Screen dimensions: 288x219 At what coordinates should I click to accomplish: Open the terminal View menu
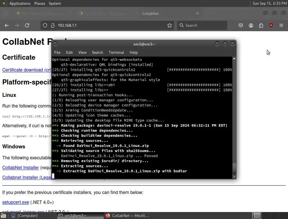(82, 52)
